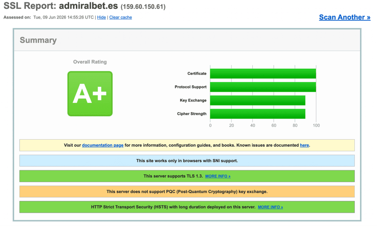Click the '100' axis label on chart

pos(316,125)
